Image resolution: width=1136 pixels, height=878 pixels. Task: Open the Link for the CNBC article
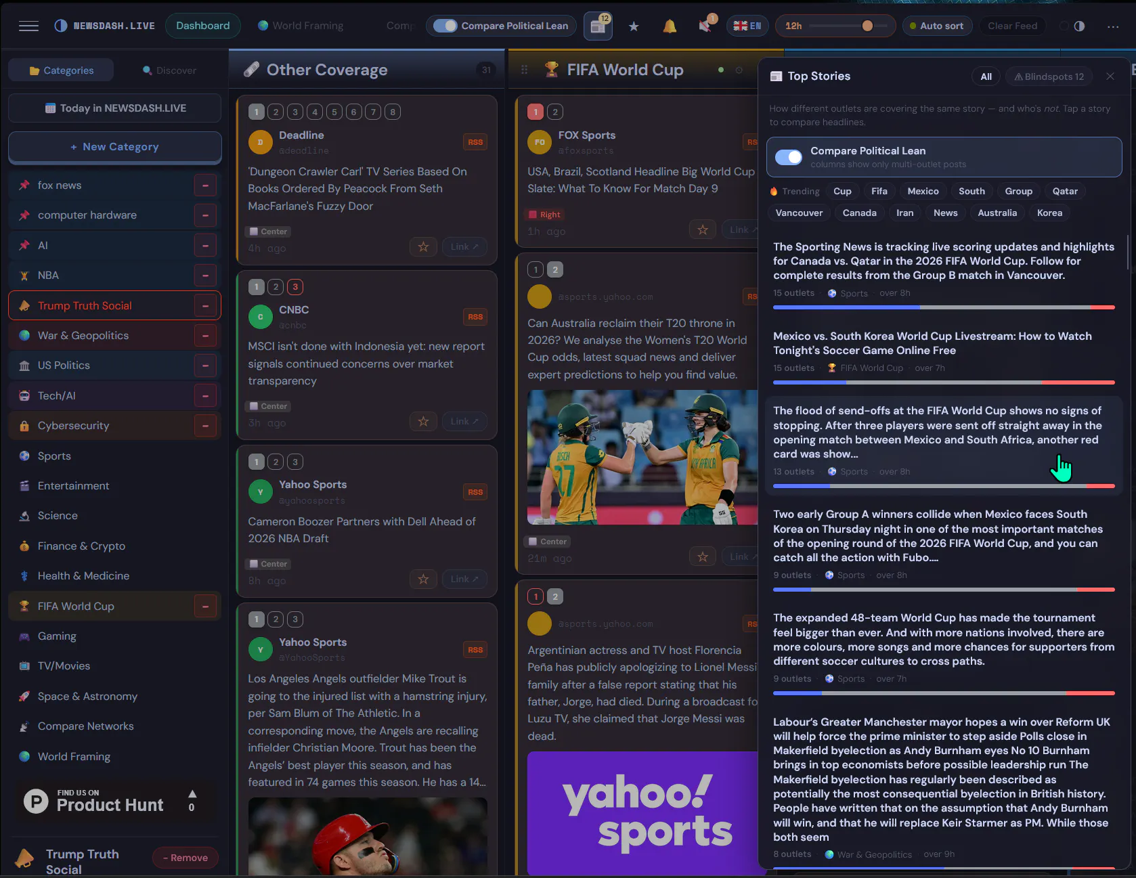464,421
